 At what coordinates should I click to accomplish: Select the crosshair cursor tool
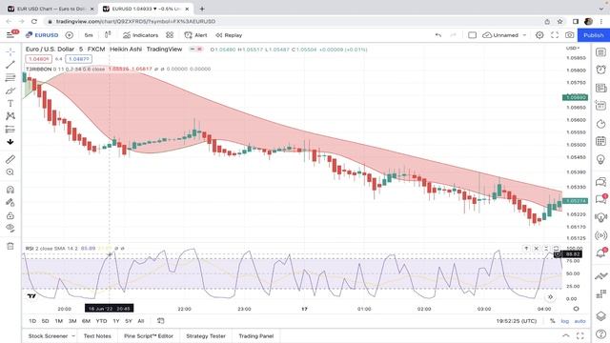coord(10,51)
